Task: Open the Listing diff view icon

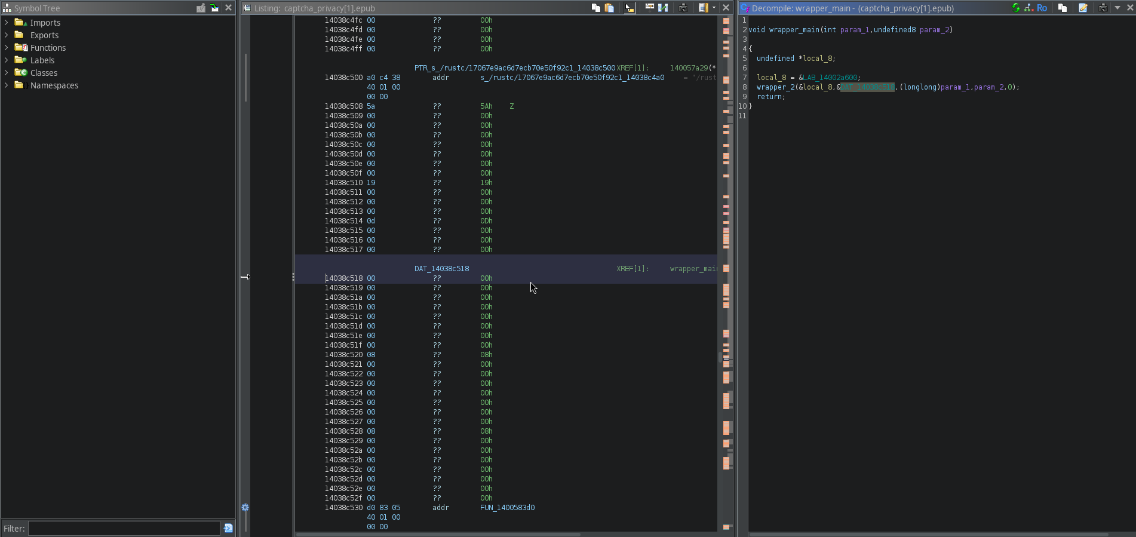Action: (663, 8)
